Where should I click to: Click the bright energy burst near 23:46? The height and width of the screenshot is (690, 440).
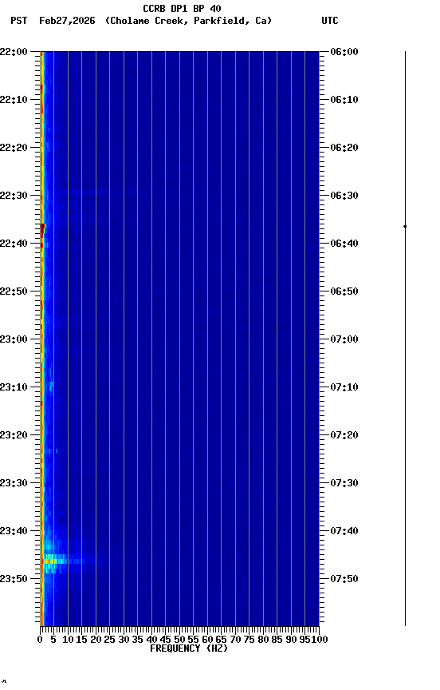[55, 561]
